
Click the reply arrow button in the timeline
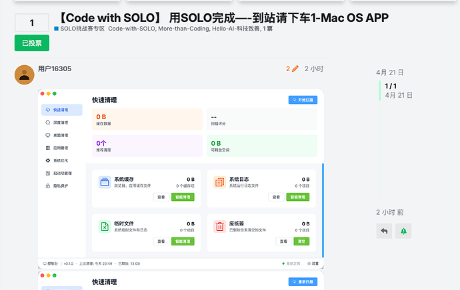pyautogui.click(x=384, y=231)
